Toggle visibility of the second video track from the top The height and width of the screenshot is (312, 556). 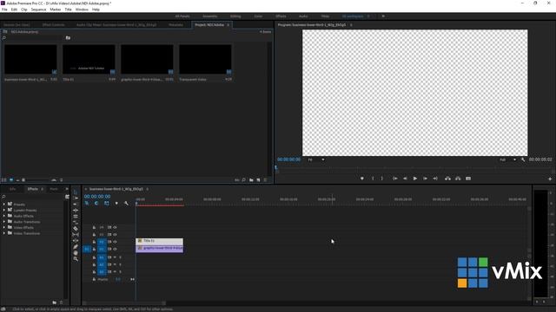tap(115, 235)
